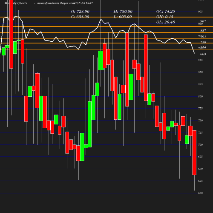Click the munafasutra website watermark text
This screenshot has width=213, height=213.
point(56,3)
